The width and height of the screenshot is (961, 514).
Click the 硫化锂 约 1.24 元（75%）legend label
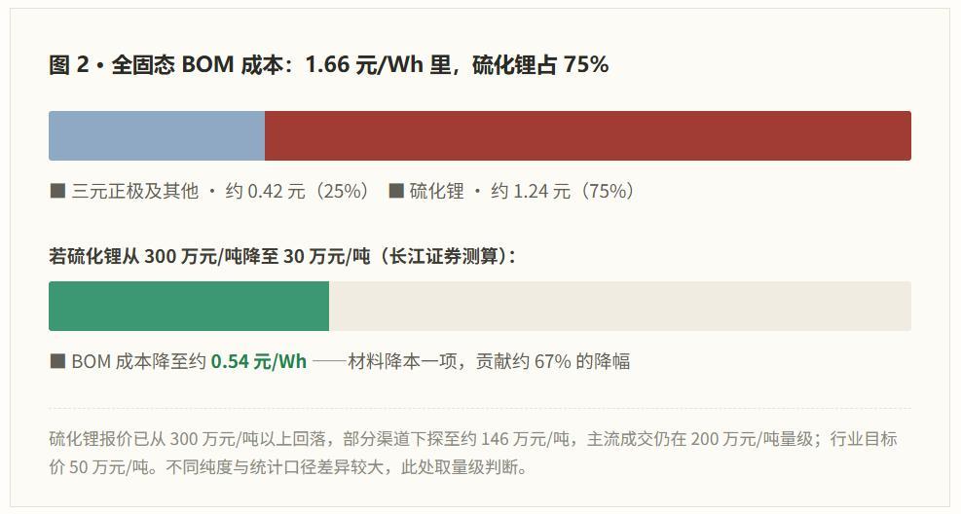pos(523,191)
